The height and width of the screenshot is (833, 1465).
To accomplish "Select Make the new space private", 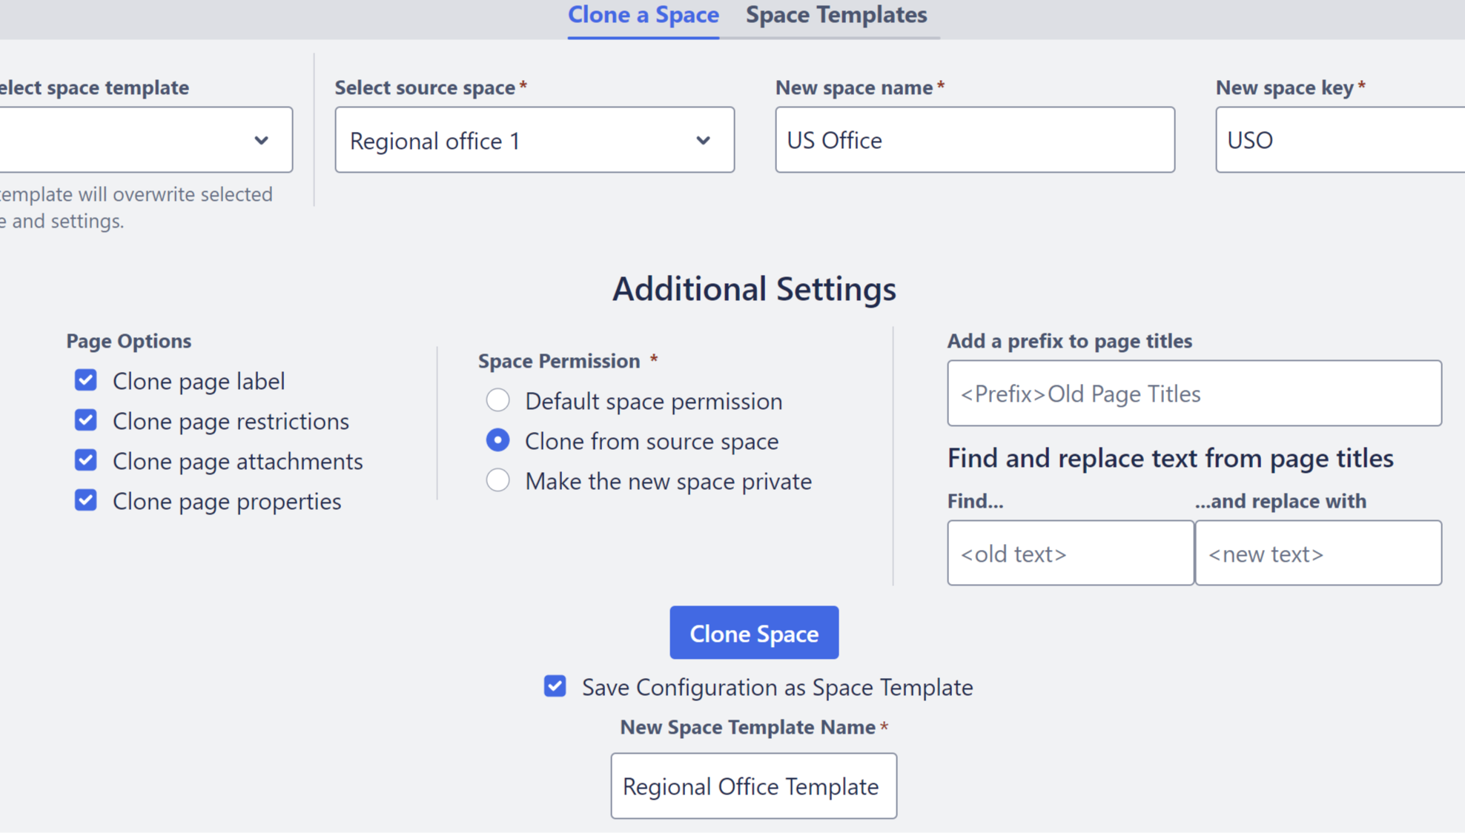I will [497, 479].
